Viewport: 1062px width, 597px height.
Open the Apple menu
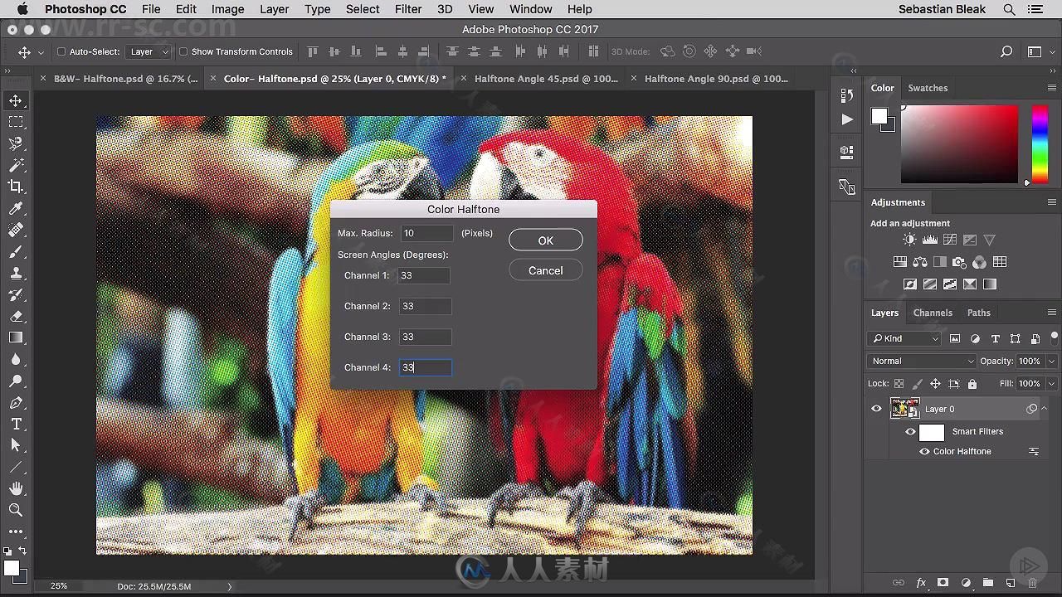[x=22, y=9]
